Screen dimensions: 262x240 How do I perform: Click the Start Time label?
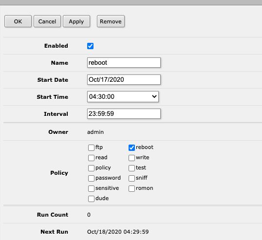click(53, 97)
